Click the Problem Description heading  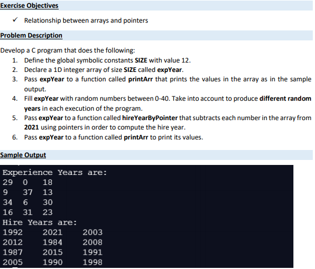point(31,35)
